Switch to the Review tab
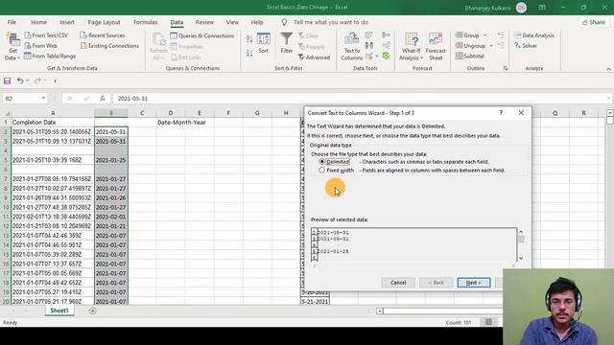 point(204,22)
